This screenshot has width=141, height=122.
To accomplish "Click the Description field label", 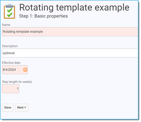I will click(x=10, y=46).
